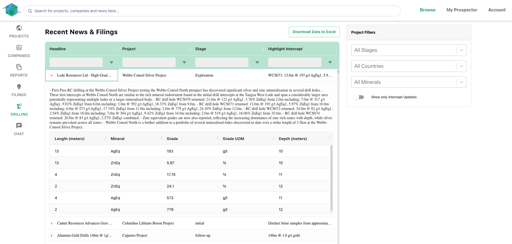This screenshot has width=512, height=244.
Task: Open the All Countries dropdown
Action: (x=409, y=66)
